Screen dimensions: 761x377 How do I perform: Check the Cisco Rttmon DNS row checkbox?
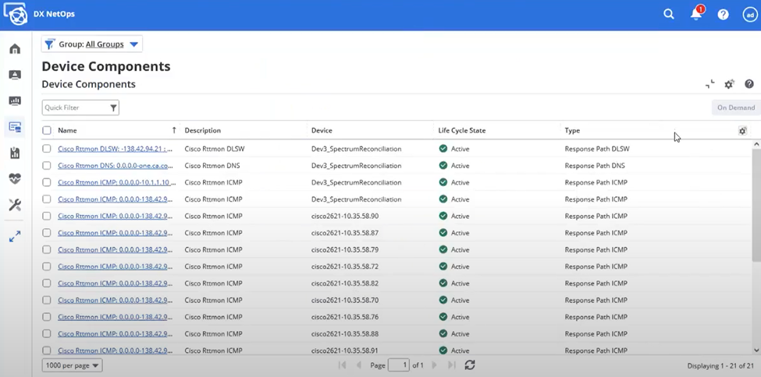pyautogui.click(x=47, y=166)
